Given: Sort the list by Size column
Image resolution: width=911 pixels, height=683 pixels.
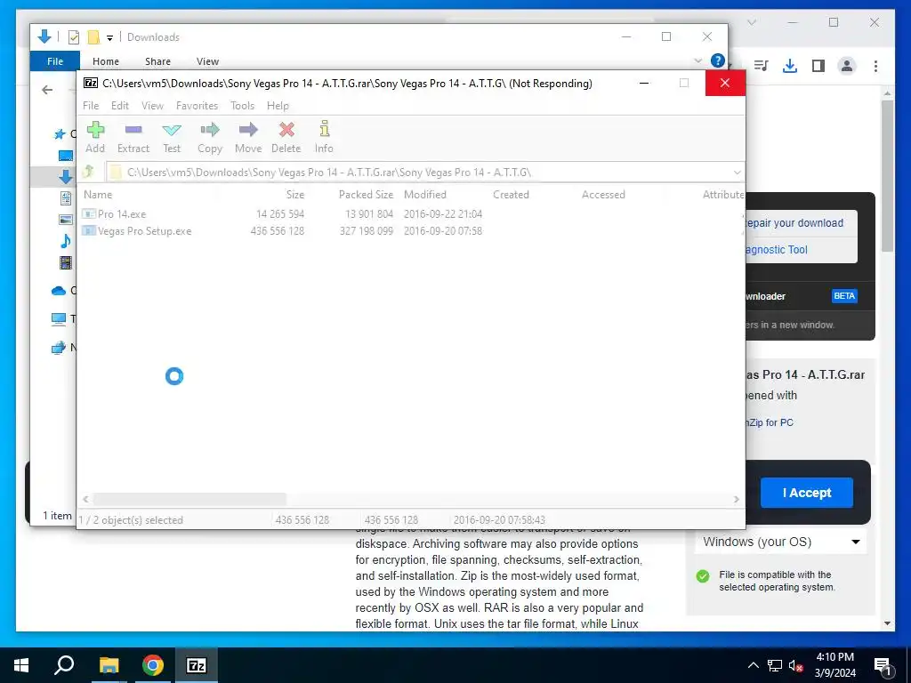Looking at the screenshot, I should tap(294, 195).
